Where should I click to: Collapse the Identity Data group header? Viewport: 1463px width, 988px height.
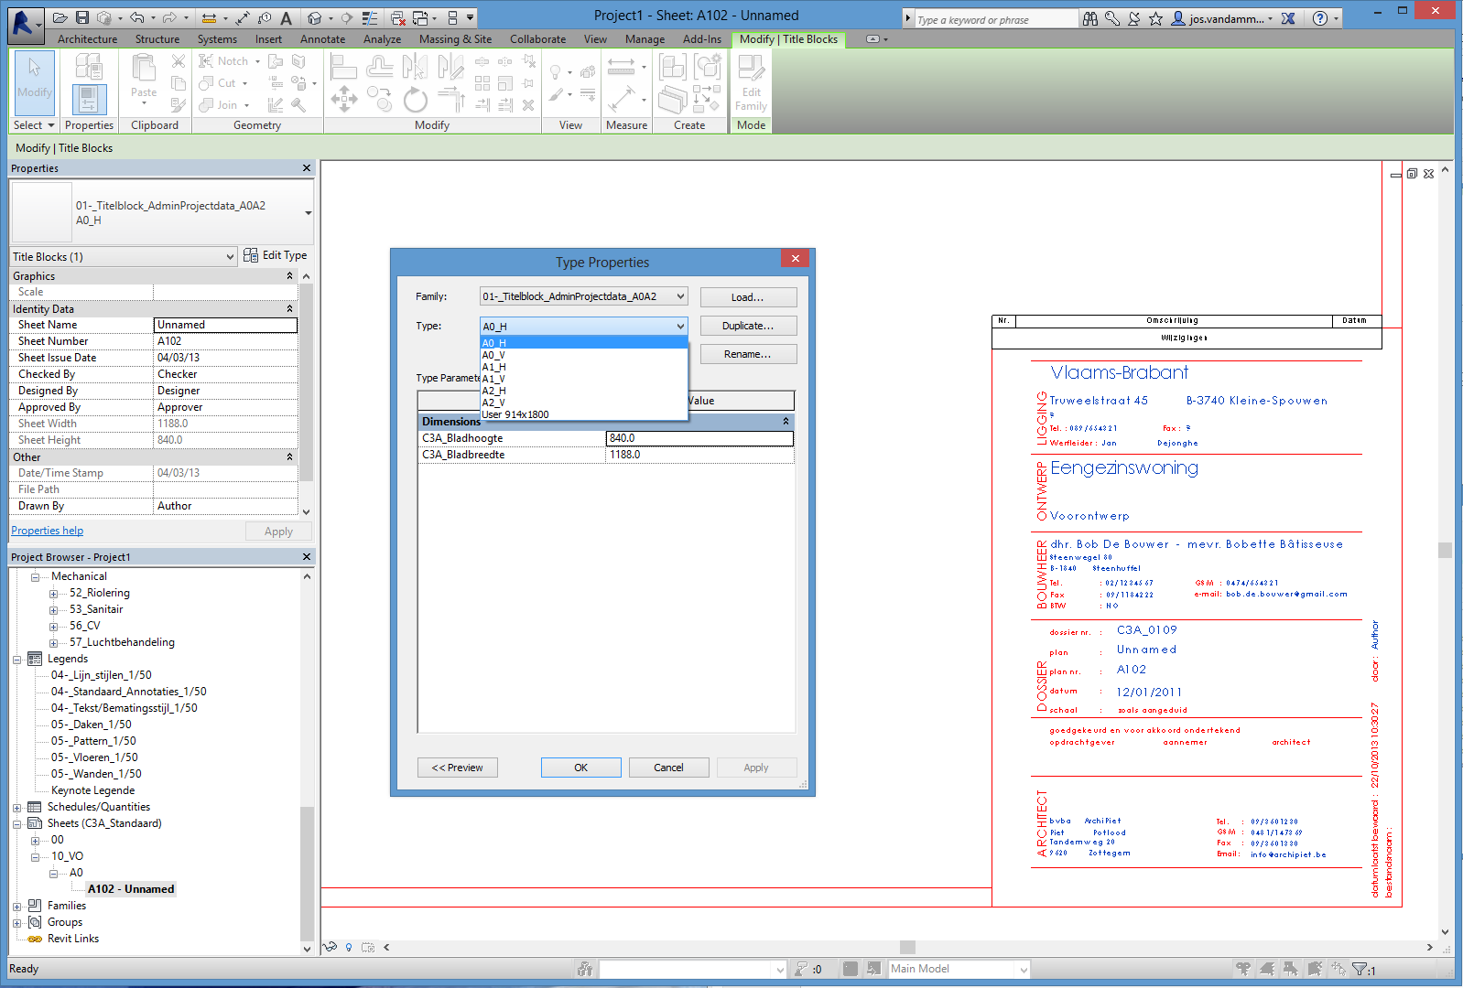[290, 309]
